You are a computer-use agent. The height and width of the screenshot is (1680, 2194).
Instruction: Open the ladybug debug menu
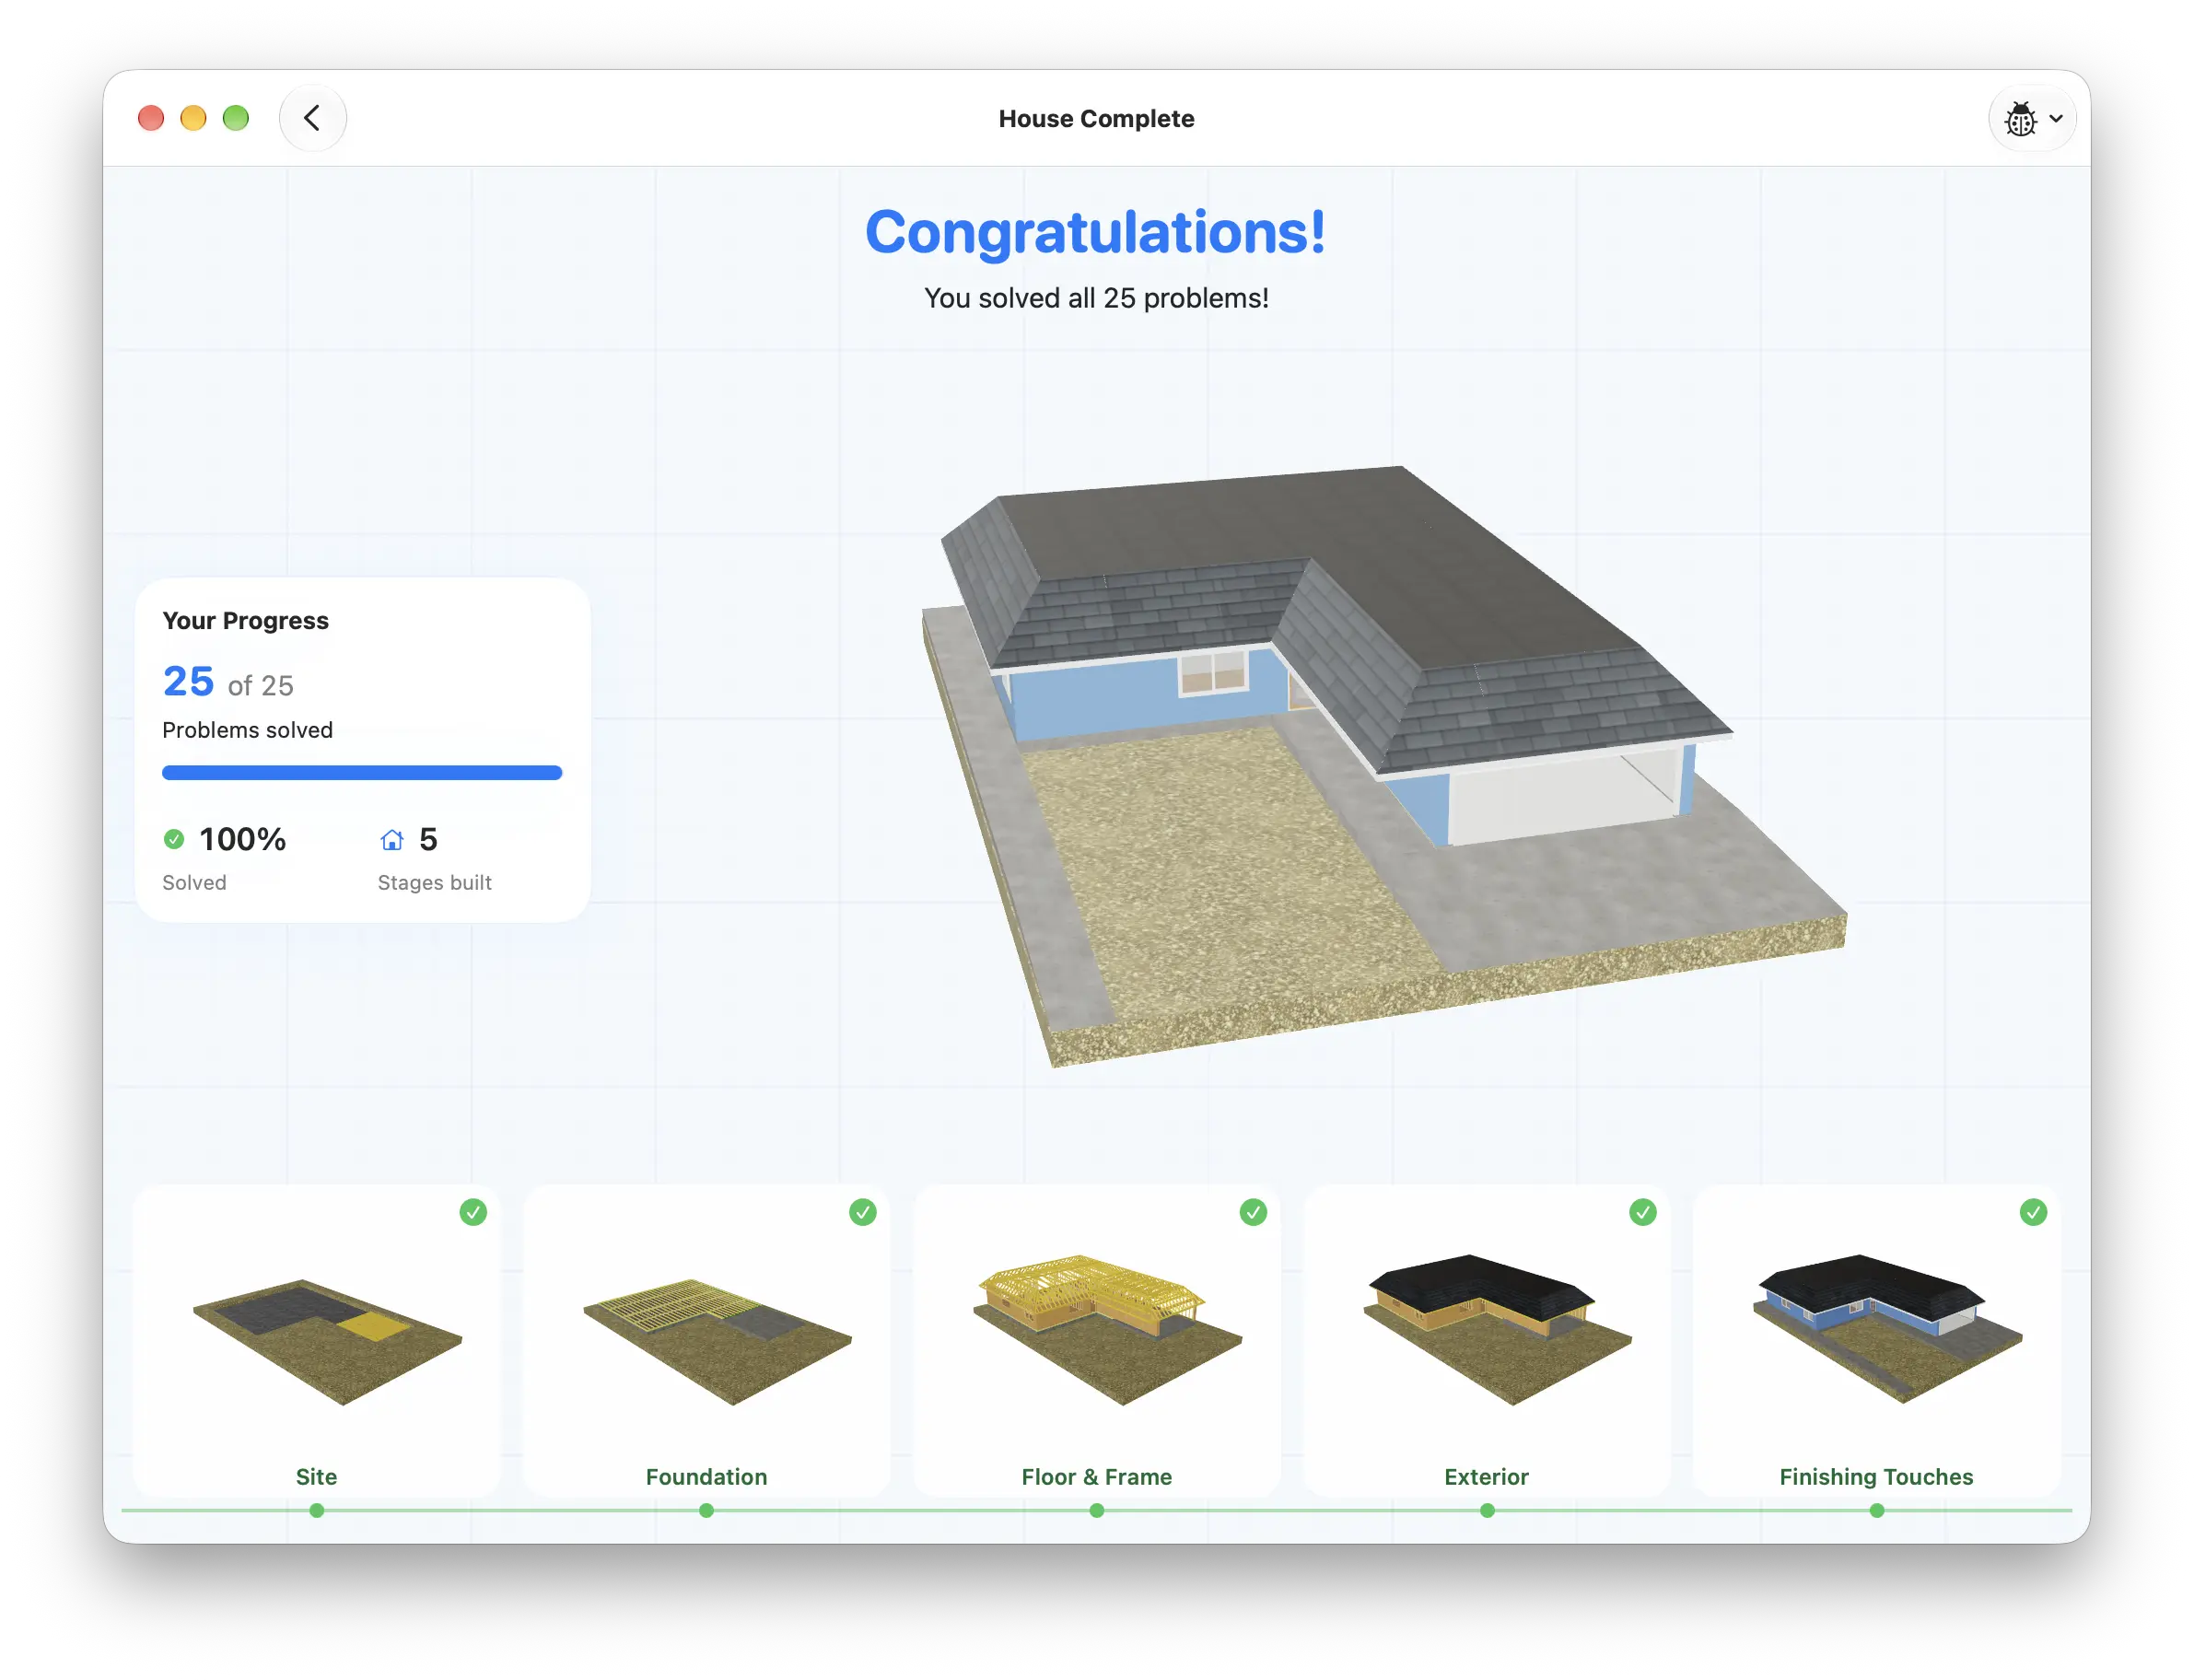pos(2032,118)
